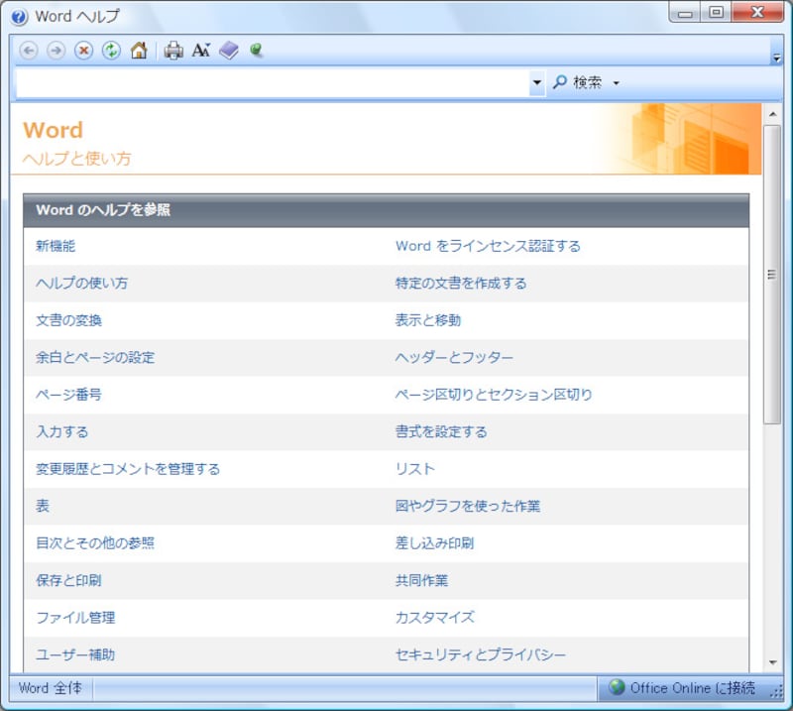Open the search history dropdown arrow
The width and height of the screenshot is (793, 711).
pos(536,82)
